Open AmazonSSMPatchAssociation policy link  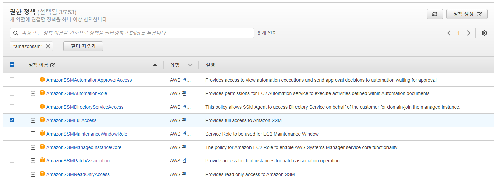[78, 161]
